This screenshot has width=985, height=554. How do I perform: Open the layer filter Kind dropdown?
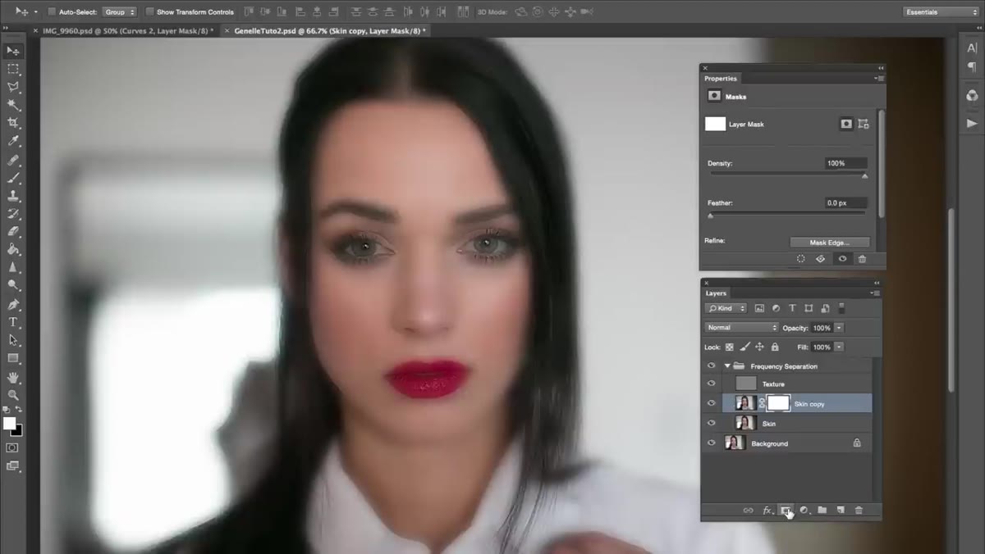[x=726, y=308]
